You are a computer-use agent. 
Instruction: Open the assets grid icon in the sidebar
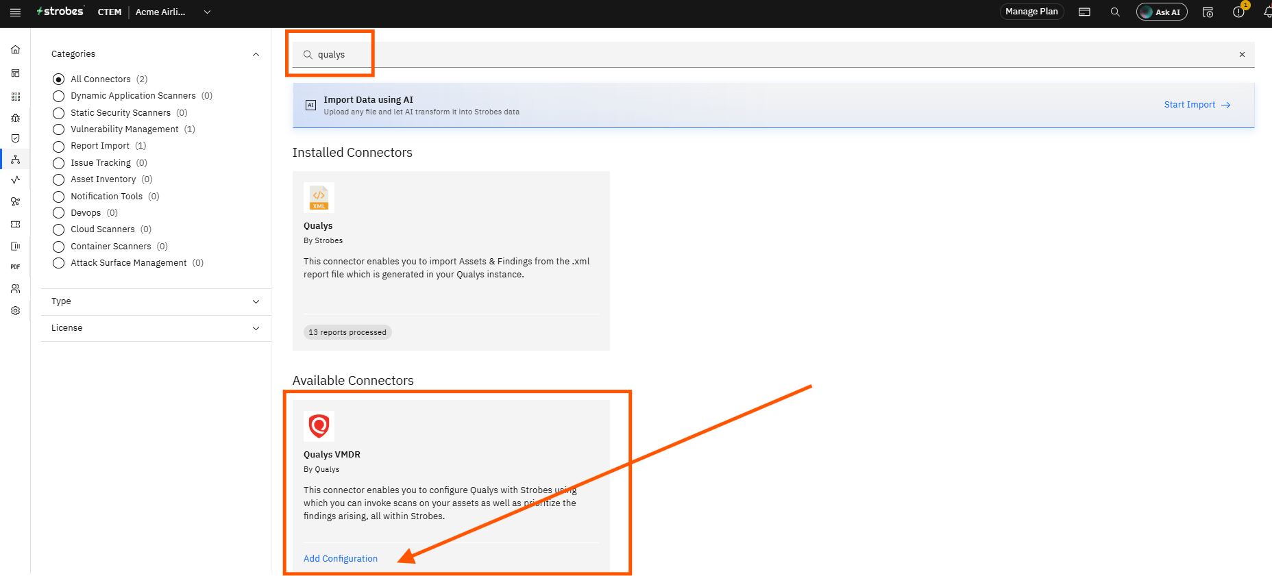[x=15, y=97]
